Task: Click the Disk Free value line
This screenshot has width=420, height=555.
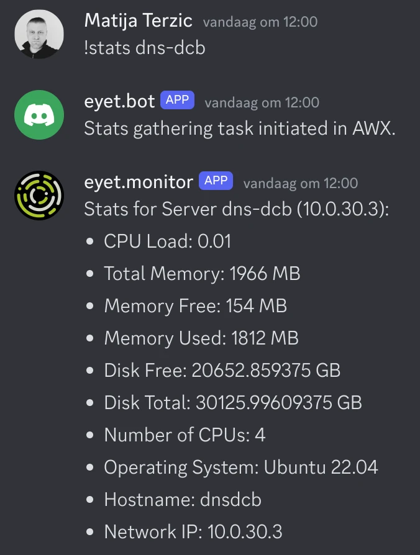Action: click(x=222, y=370)
